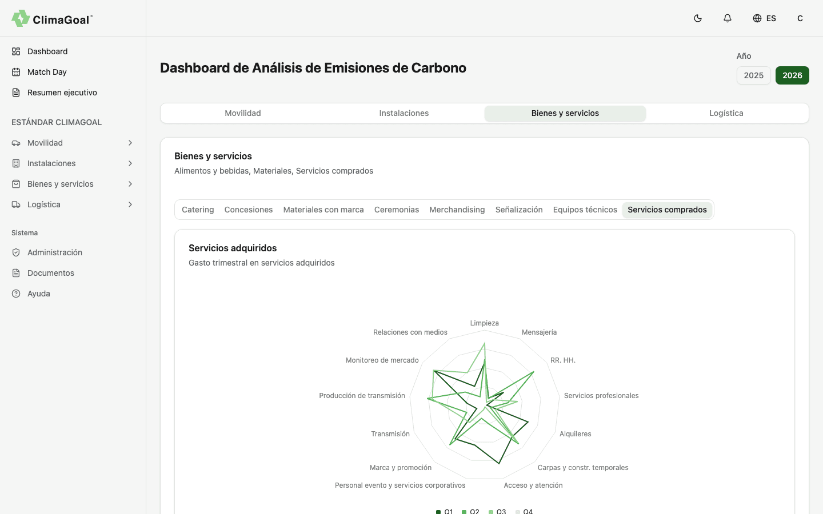Viewport: 823px width, 514px height.
Task: Open the Materiales con marca sub-tab
Action: [x=323, y=210]
